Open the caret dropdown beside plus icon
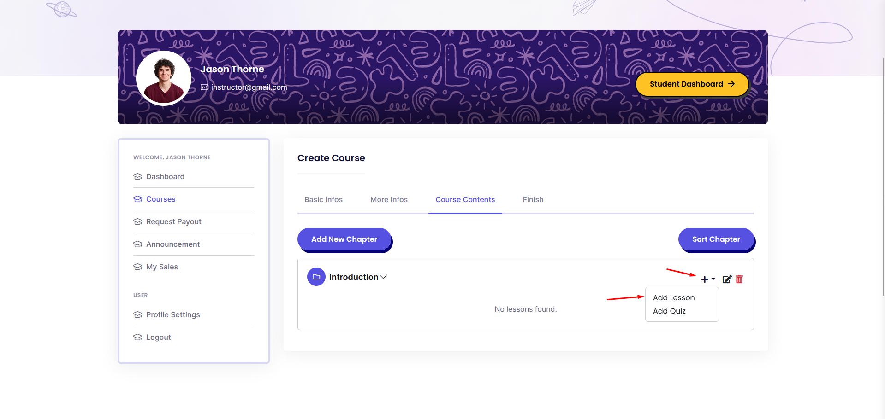This screenshot has height=419, width=885. point(713,279)
